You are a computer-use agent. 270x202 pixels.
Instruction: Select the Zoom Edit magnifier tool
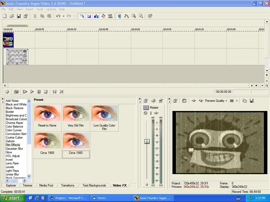coord(141,16)
